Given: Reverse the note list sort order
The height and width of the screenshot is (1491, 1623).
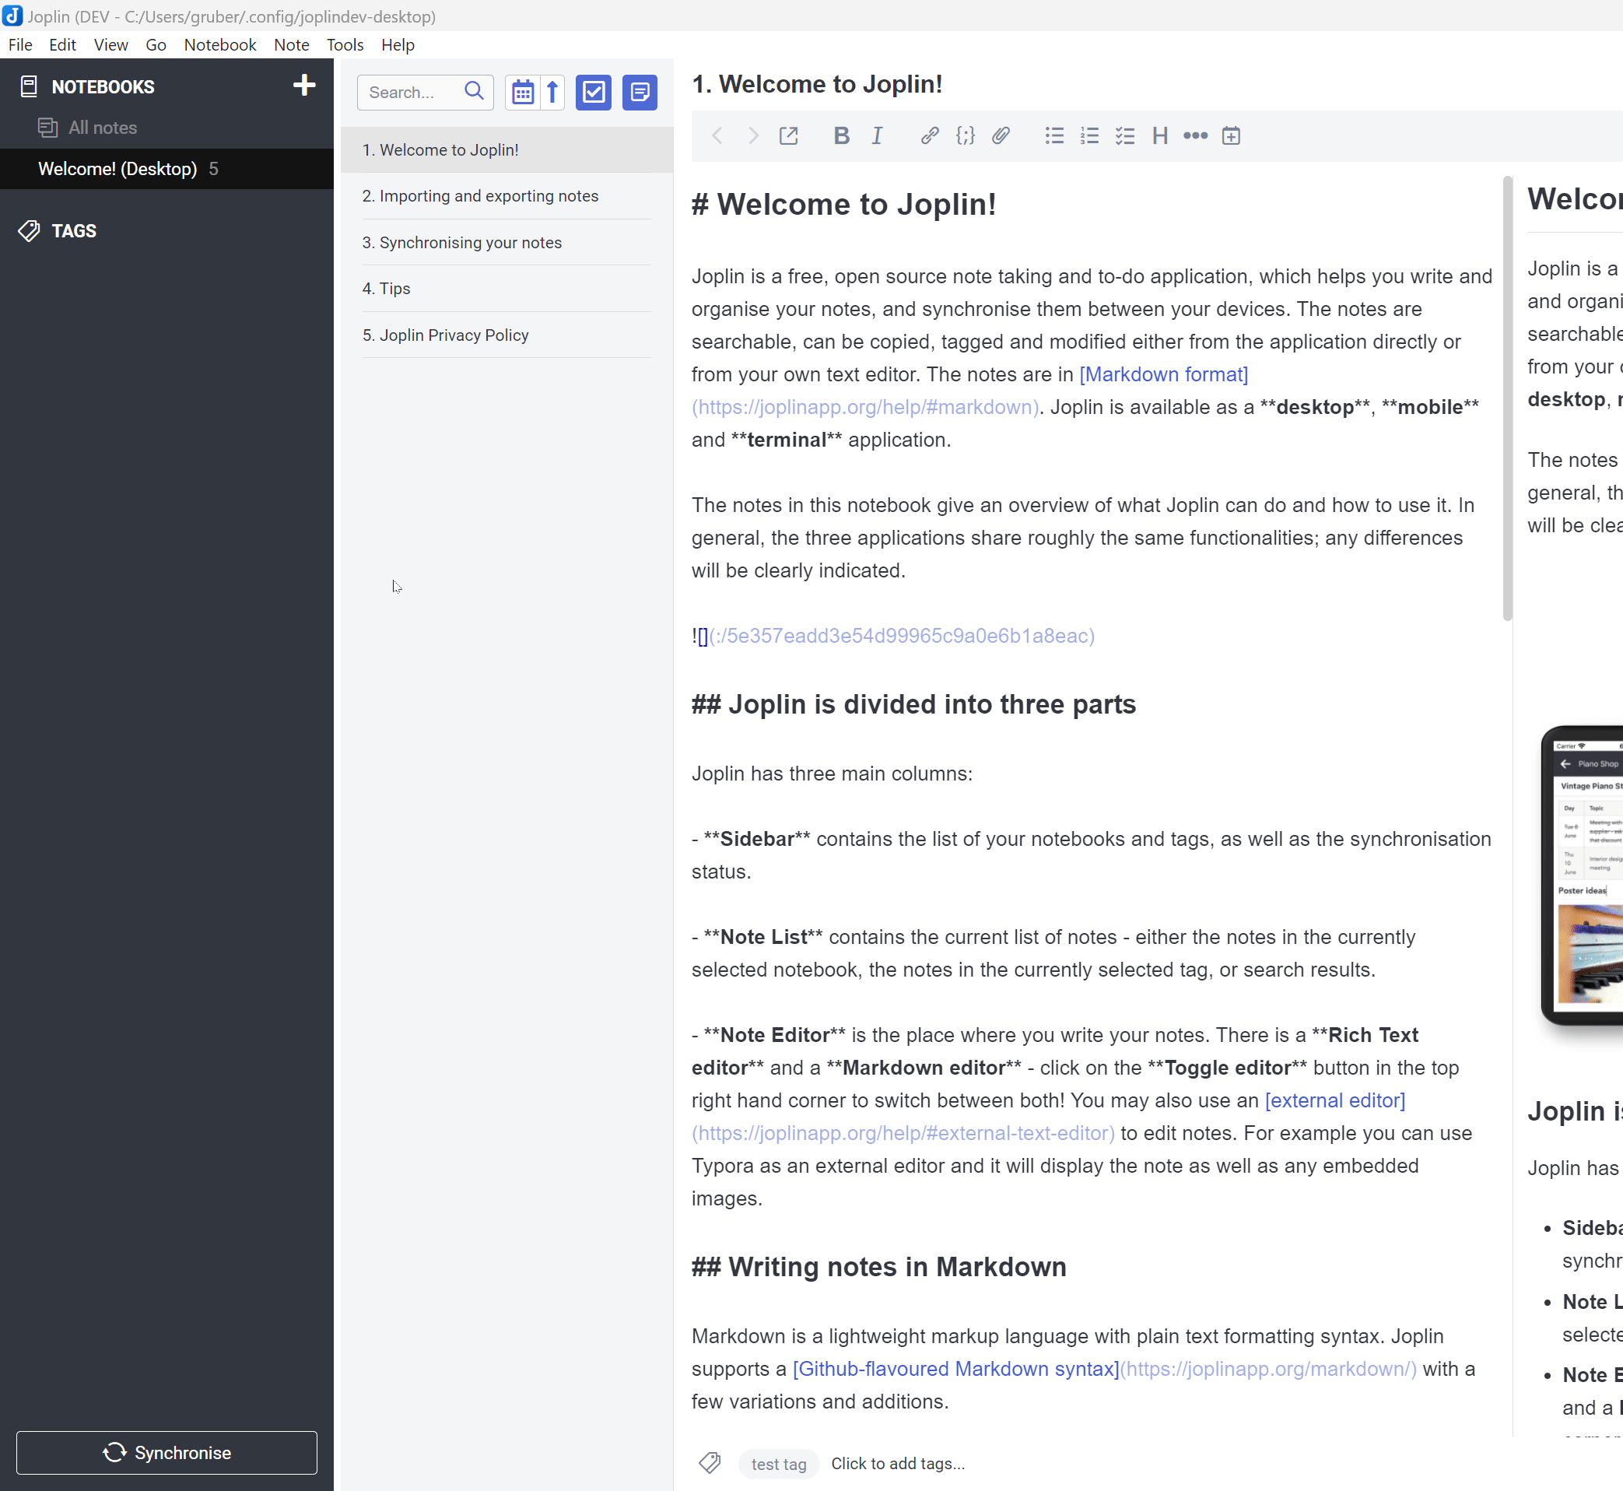Looking at the screenshot, I should click(551, 92).
